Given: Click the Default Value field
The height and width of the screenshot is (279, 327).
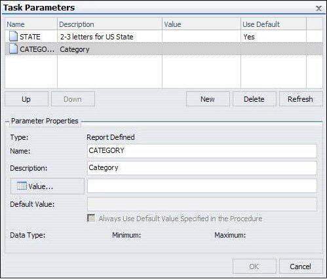Looking at the screenshot, I should (x=202, y=204).
